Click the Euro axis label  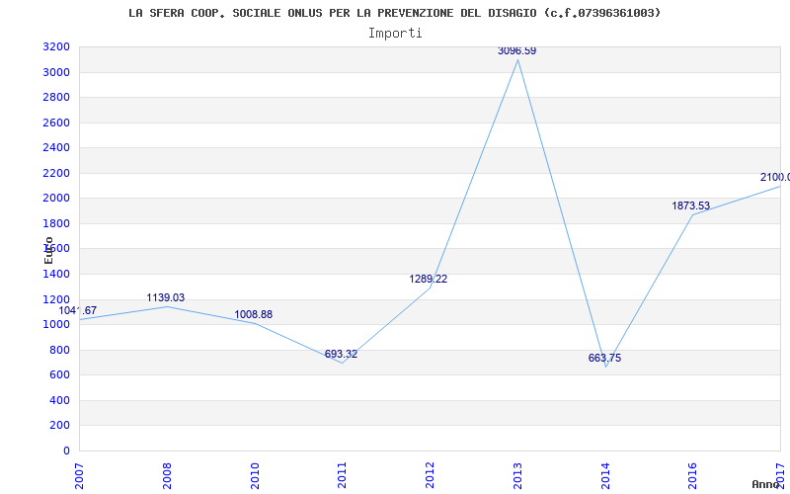tap(48, 250)
